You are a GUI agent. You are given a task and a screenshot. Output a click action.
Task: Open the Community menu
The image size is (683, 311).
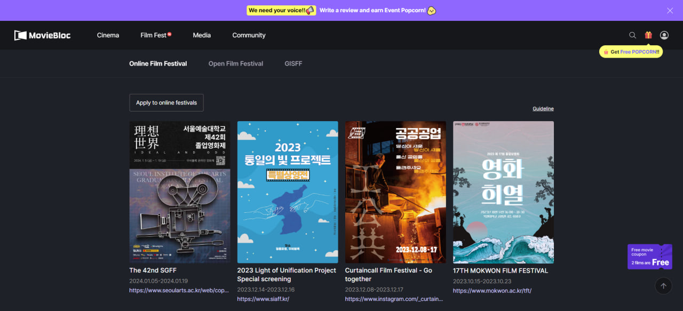coord(249,35)
